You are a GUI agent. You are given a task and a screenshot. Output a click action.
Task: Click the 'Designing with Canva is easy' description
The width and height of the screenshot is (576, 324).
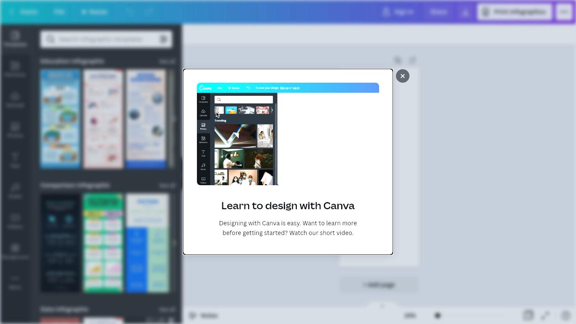tap(288, 228)
